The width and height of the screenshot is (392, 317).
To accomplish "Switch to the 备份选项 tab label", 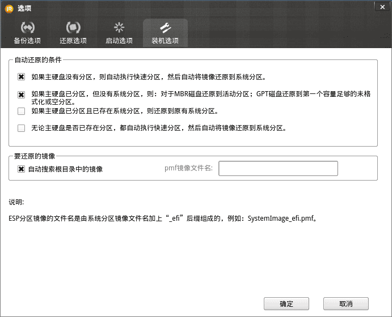I will (27, 41).
